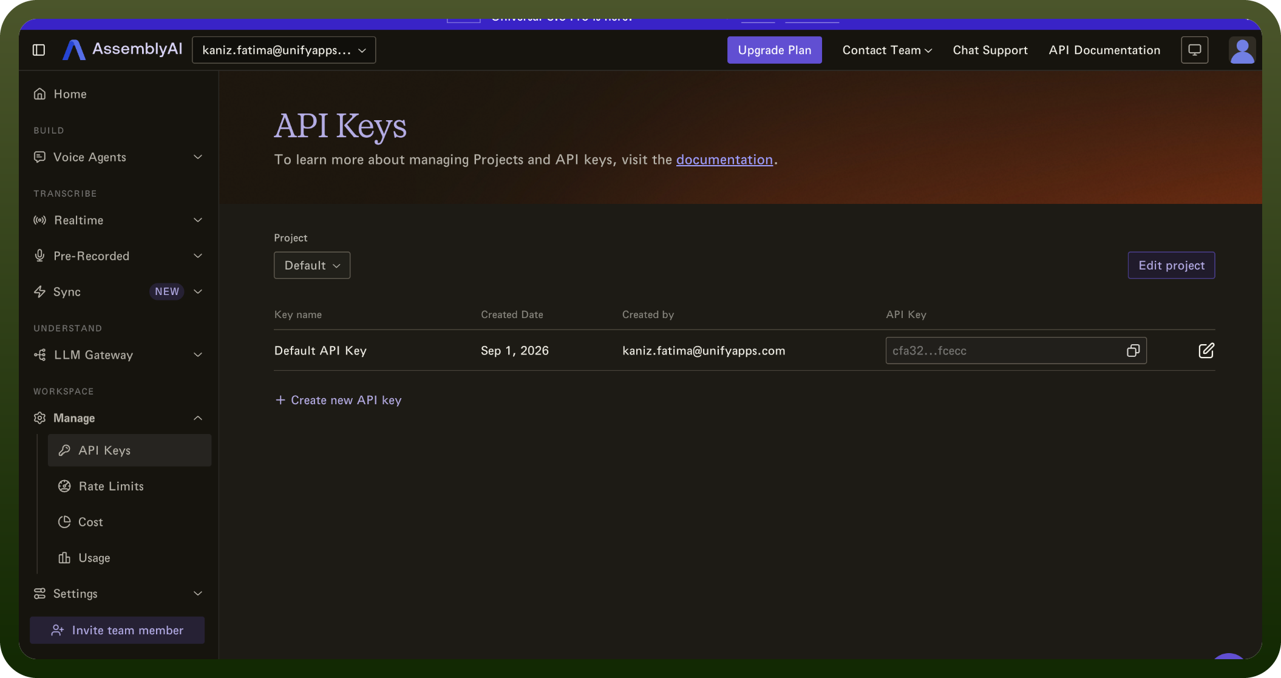Click the AssemblyAI logo

122,50
